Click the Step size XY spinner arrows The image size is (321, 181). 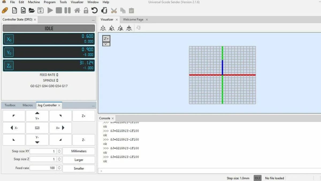pyautogui.click(x=59, y=151)
